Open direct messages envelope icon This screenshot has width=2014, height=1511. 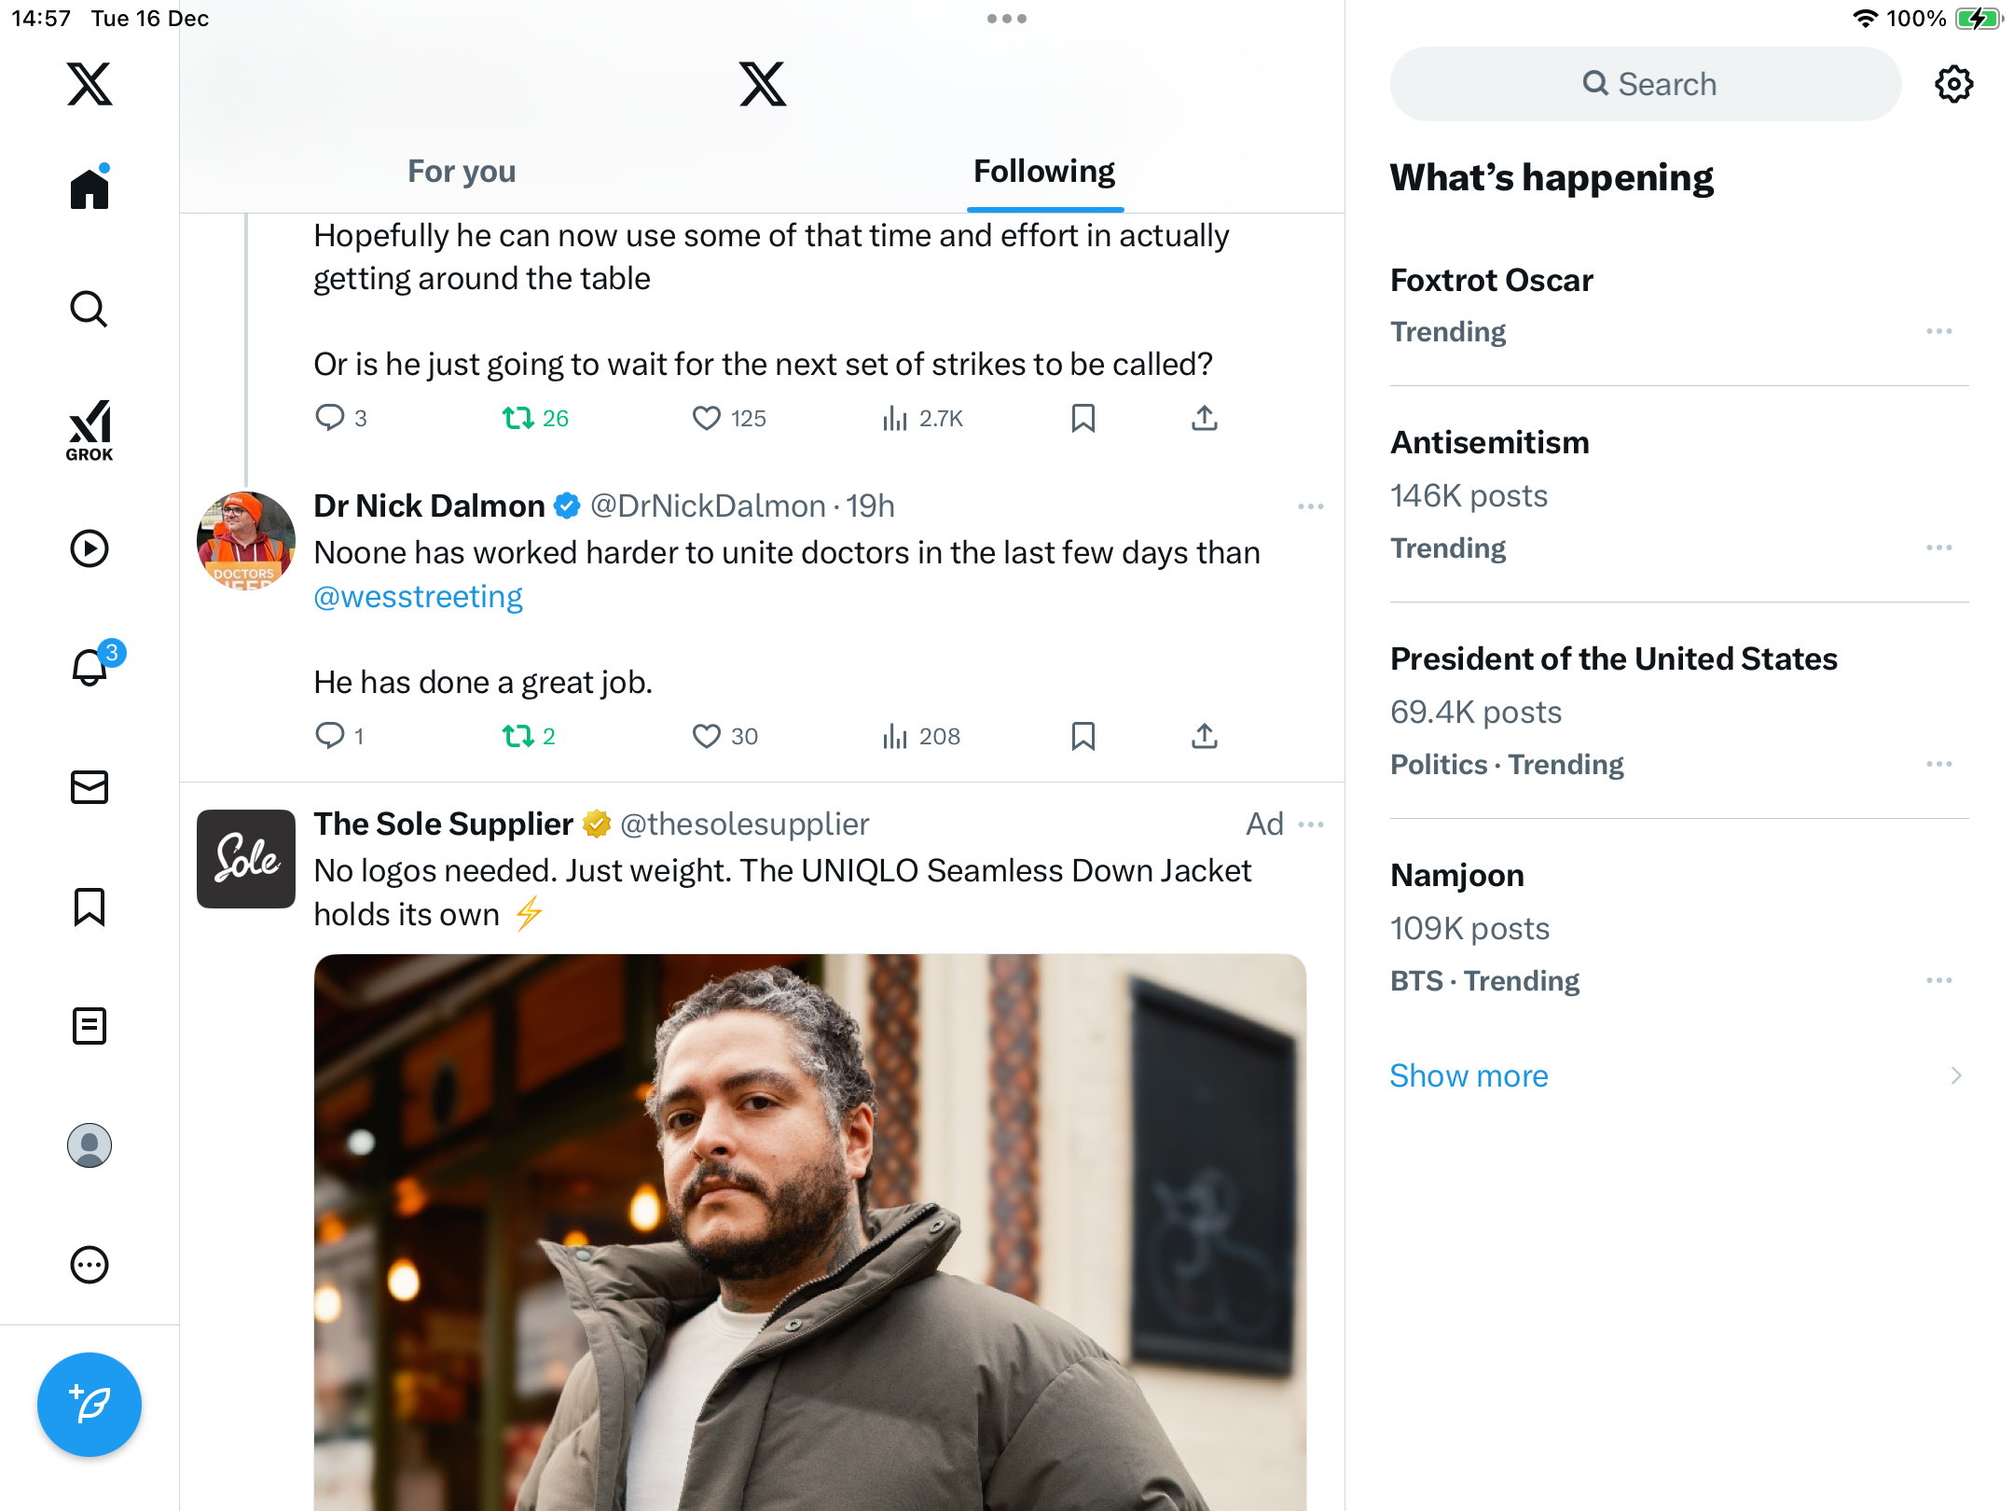[90, 787]
